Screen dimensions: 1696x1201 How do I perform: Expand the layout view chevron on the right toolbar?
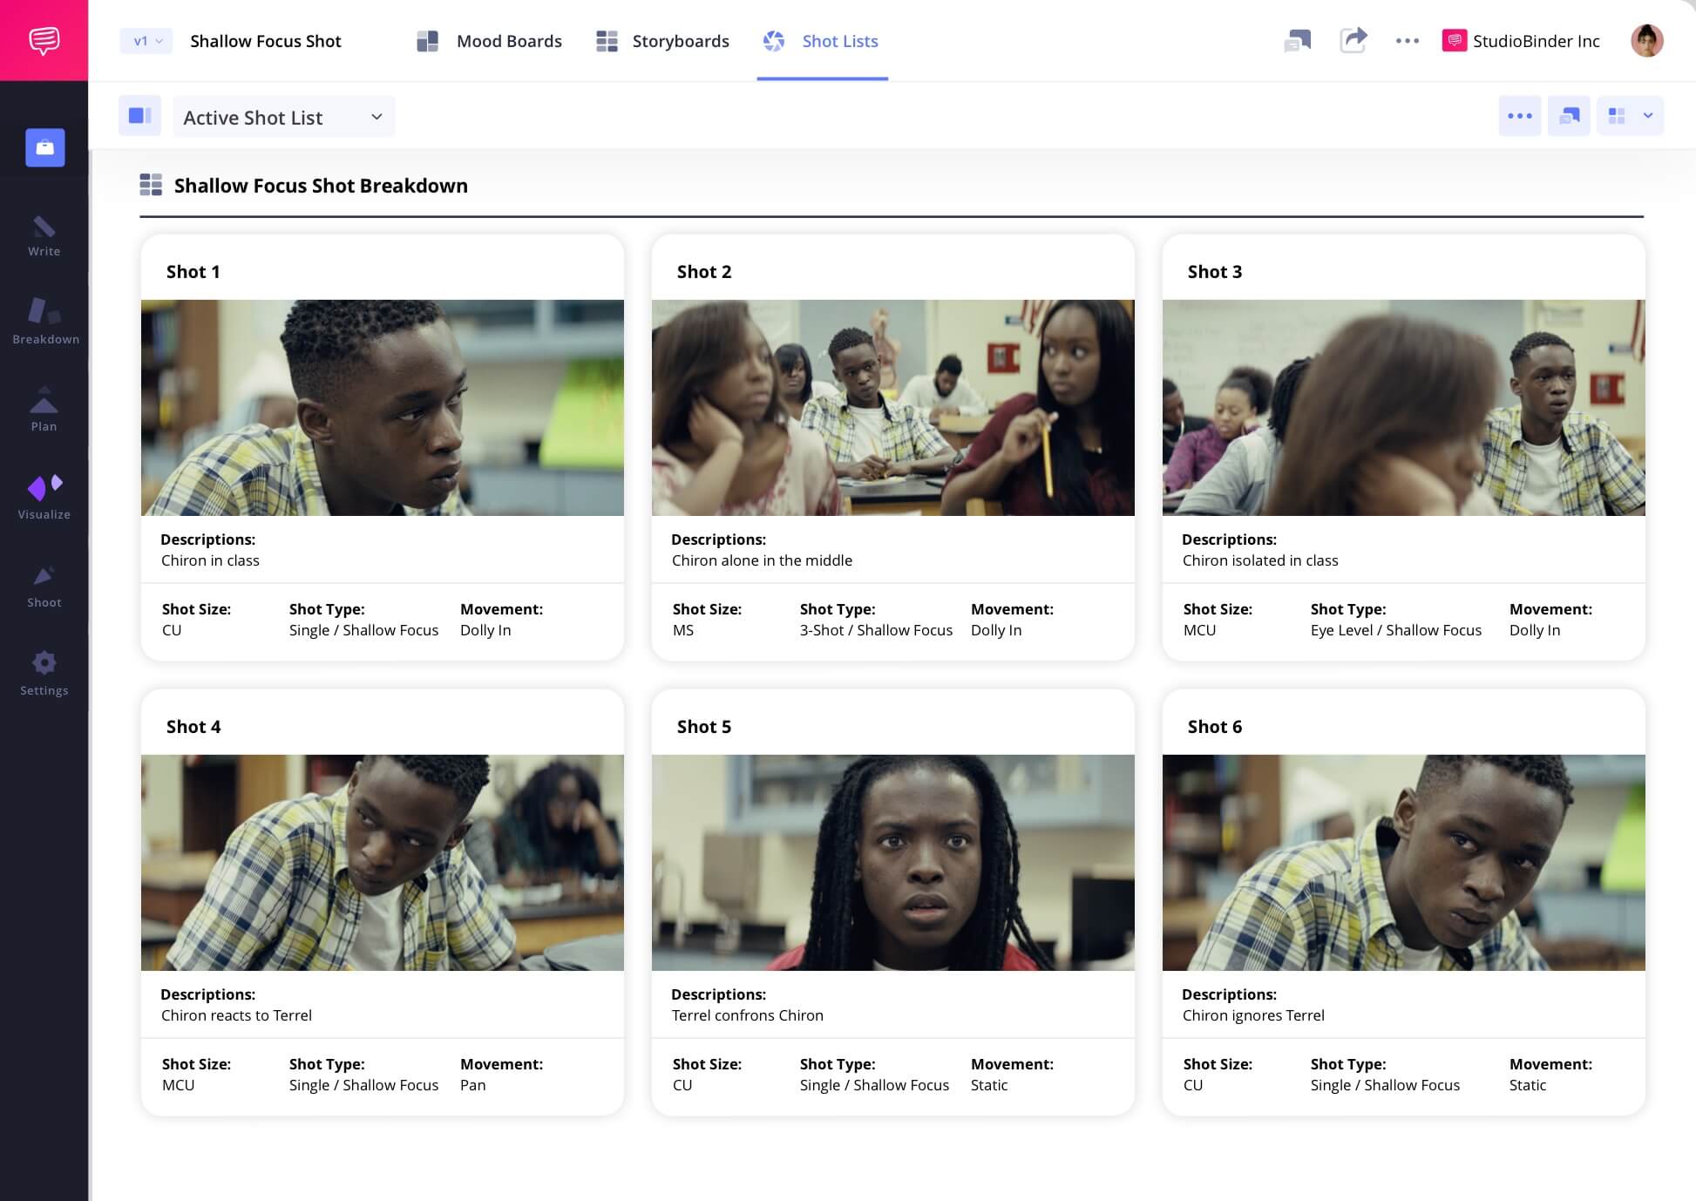1648,115
